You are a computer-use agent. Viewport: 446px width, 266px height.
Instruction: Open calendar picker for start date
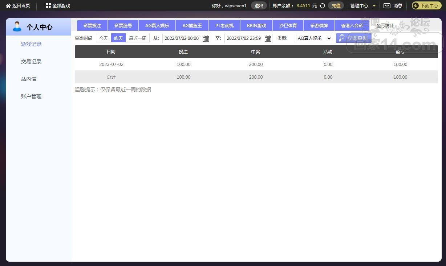click(206, 38)
